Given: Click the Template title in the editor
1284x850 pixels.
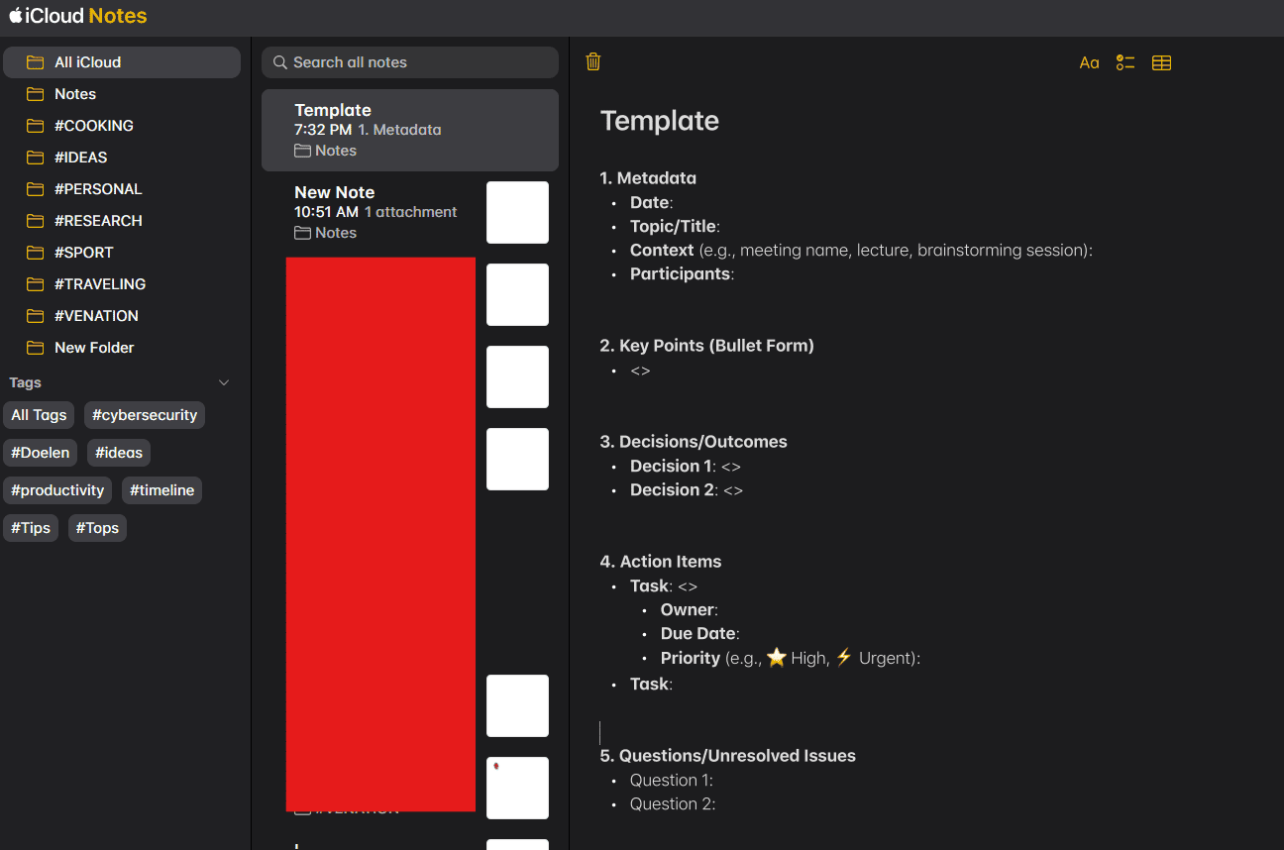Looking at the screenshot, I should click(x=660, y=121).
